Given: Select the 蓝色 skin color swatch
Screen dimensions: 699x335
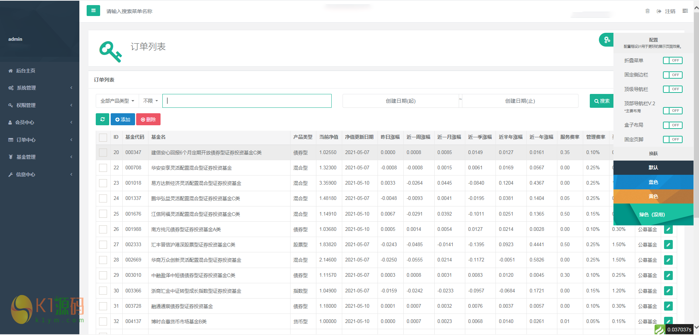Looking at the screenshot, I should pos(653,182).
